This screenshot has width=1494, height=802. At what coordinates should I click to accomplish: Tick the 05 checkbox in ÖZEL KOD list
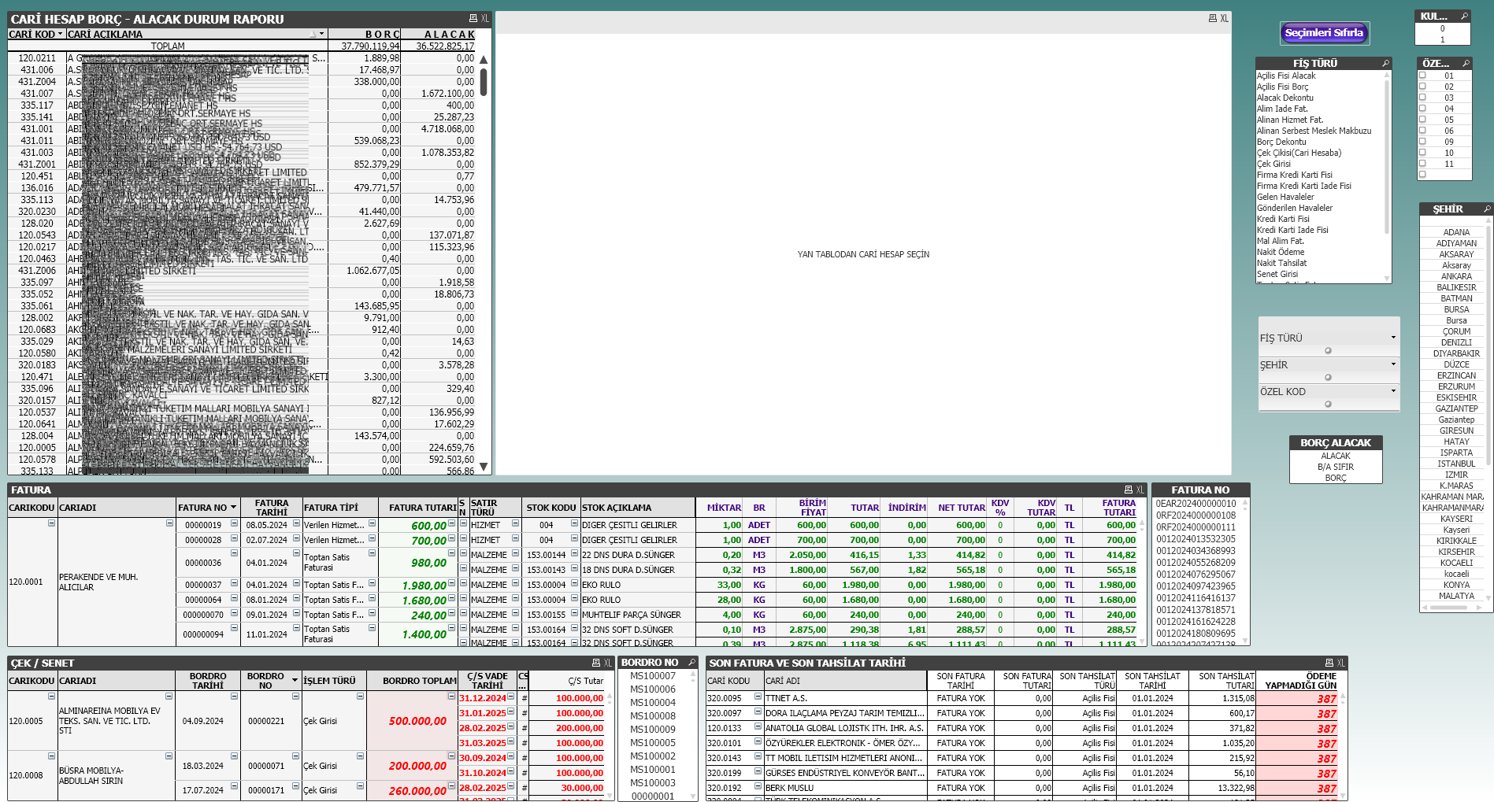1422,120
